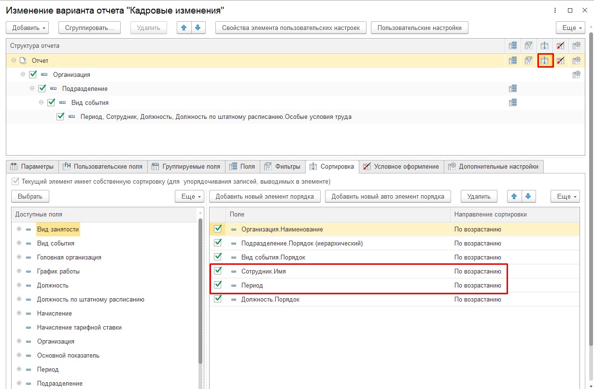Screen dimensions: 594x389
Task: Click the header column icon for selected fields
Action: (x=513, y=45)
